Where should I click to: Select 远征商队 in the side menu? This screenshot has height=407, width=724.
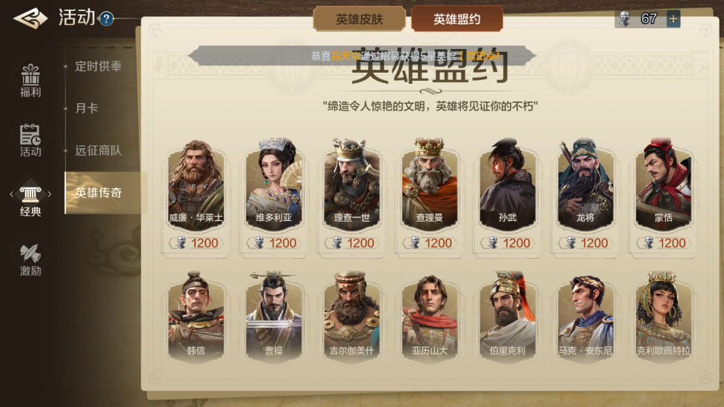(x=99, y=150)
